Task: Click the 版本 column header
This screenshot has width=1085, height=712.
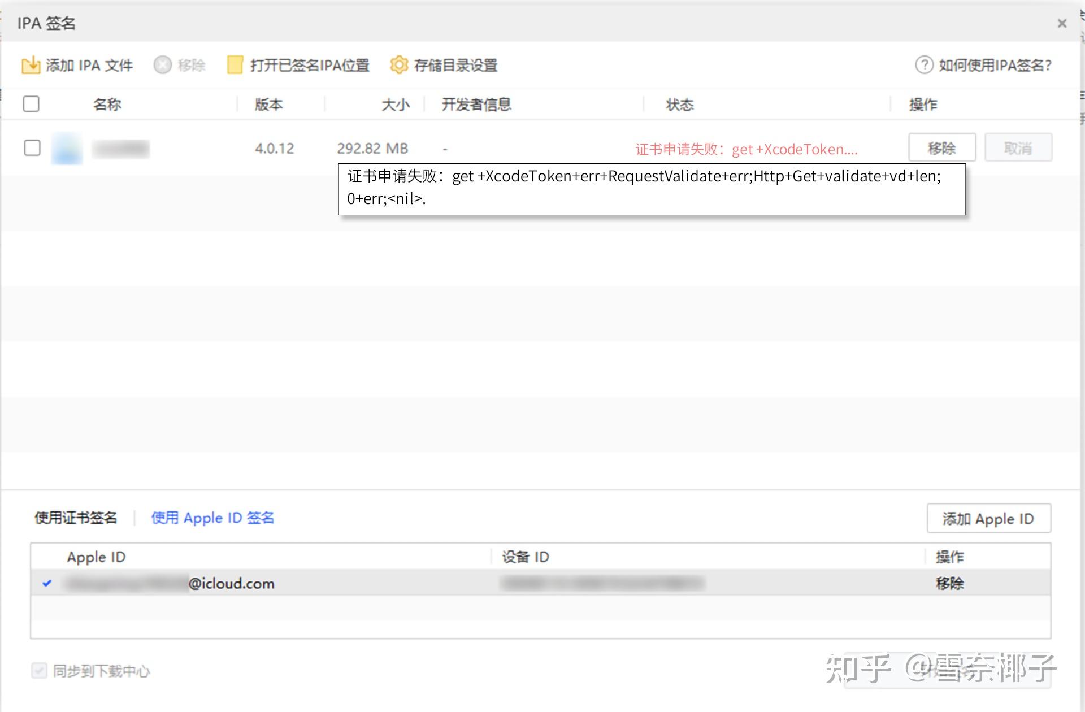Action: pos(269,105)
